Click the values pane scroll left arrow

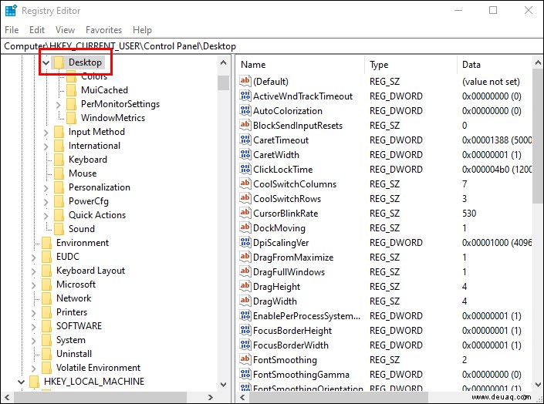pos(242,397)
